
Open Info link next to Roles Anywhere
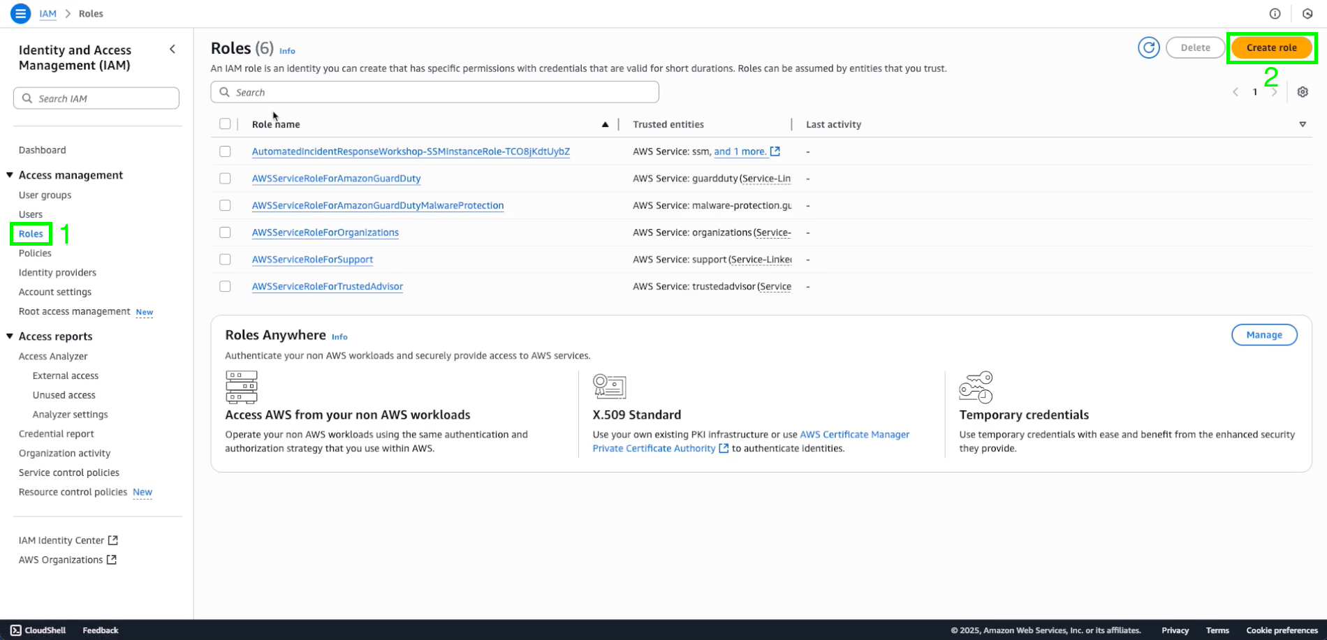(x=339, y=337)
